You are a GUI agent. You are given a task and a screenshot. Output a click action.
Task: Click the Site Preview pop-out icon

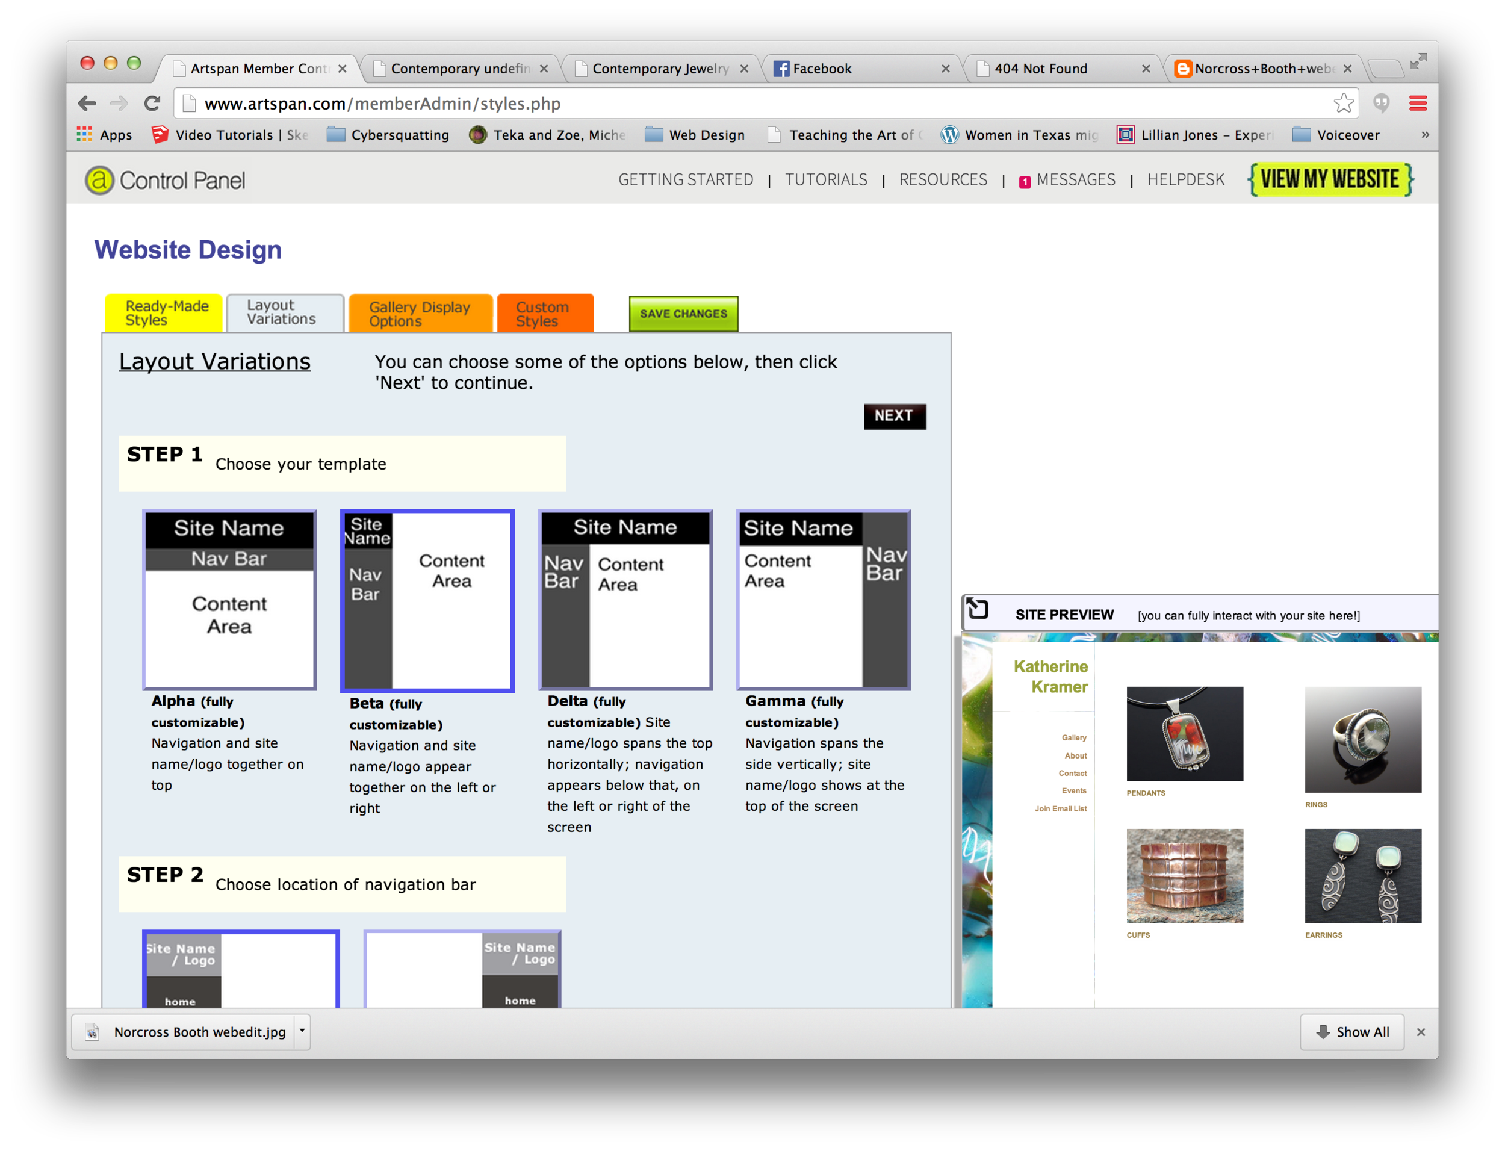point(978,609)
